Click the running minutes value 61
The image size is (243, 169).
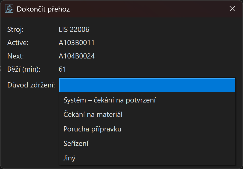tap(62, 69)
